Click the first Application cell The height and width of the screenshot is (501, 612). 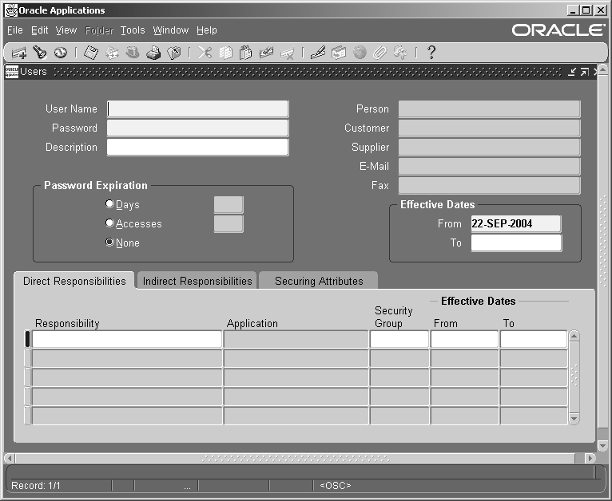296,339
